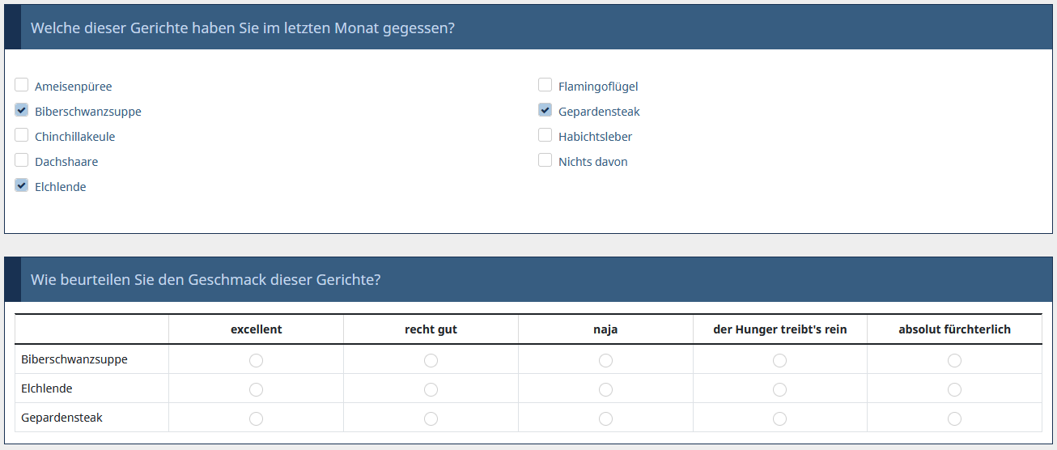
Task: Tick the Habichtsleber checkbox
Action: coord(545,135)
